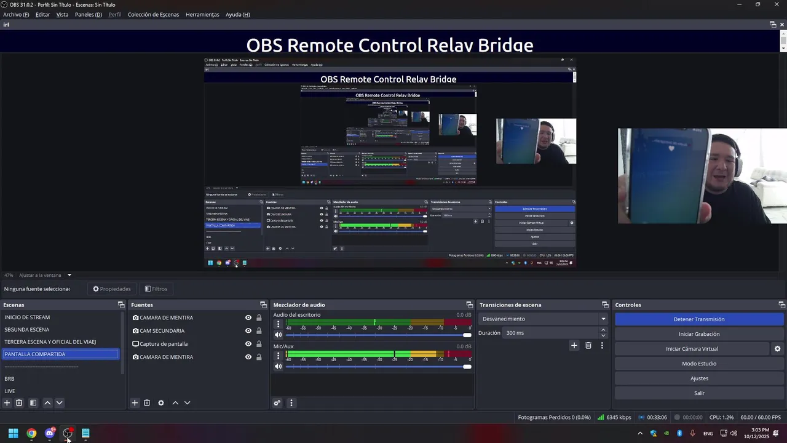
Task: Open the Herramientas menu
Action: pyautogui.click(x=202, y=14)
